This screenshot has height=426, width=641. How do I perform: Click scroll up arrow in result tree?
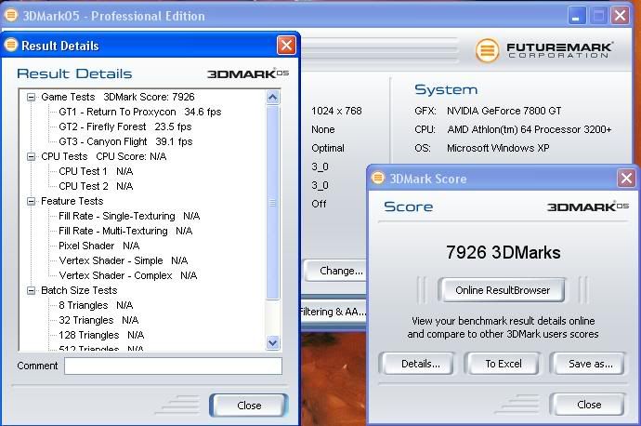273,98
